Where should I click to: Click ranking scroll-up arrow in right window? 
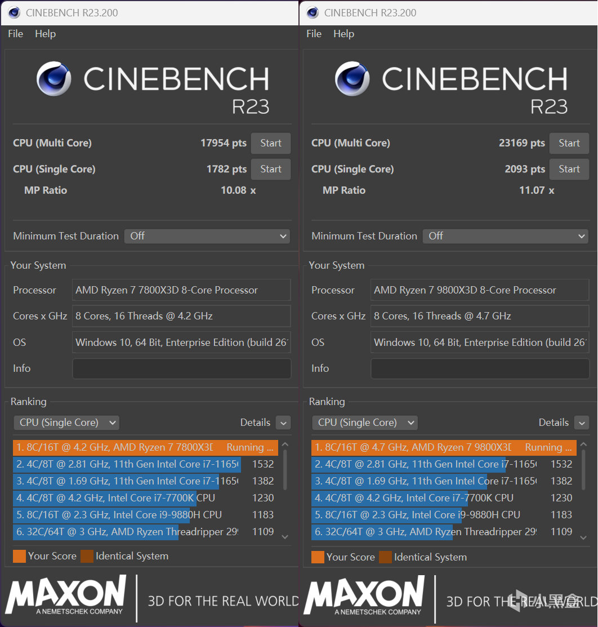click(x=583, y=444)
